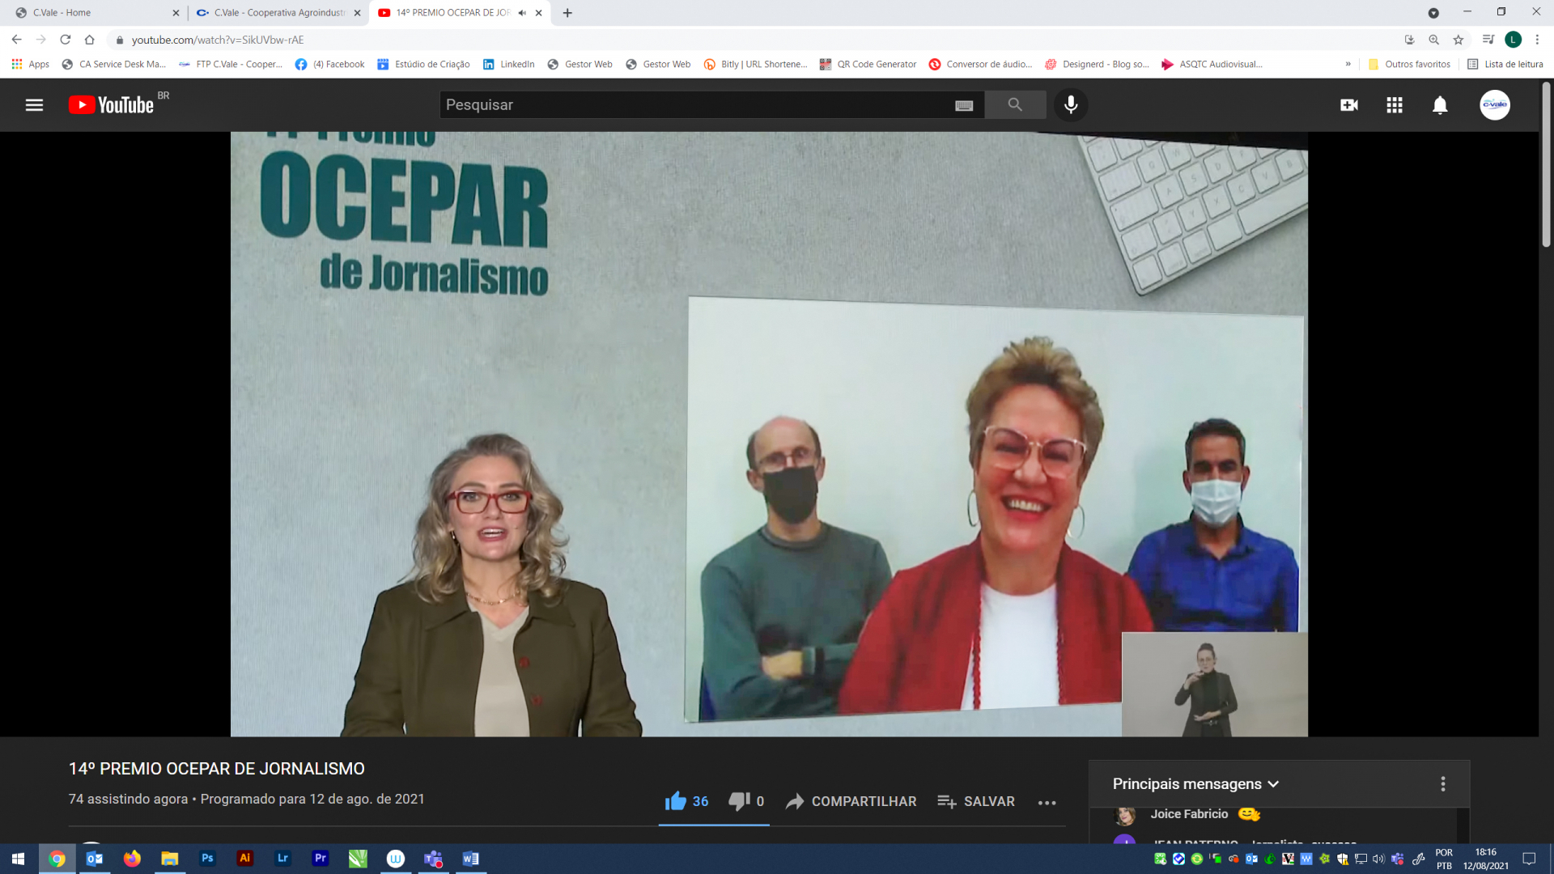Image resolution: width=1554 pixels, height=874 pixels.
Task: Open the LinkedIn bookmark
Action: [x=509, y=64]
